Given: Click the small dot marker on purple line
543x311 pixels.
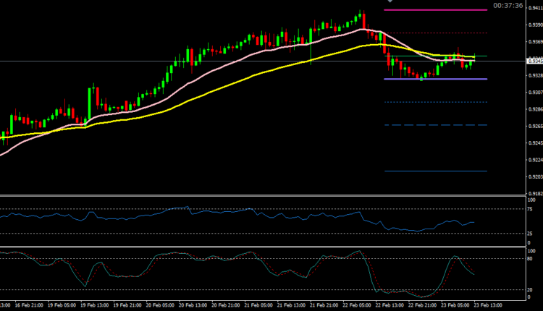Looking at the screenshot, I should click(421, 78).
